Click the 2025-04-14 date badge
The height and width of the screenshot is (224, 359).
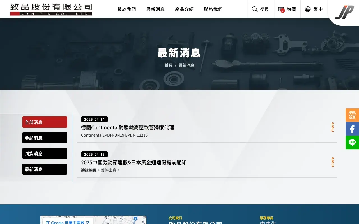(x=95, y=119)
